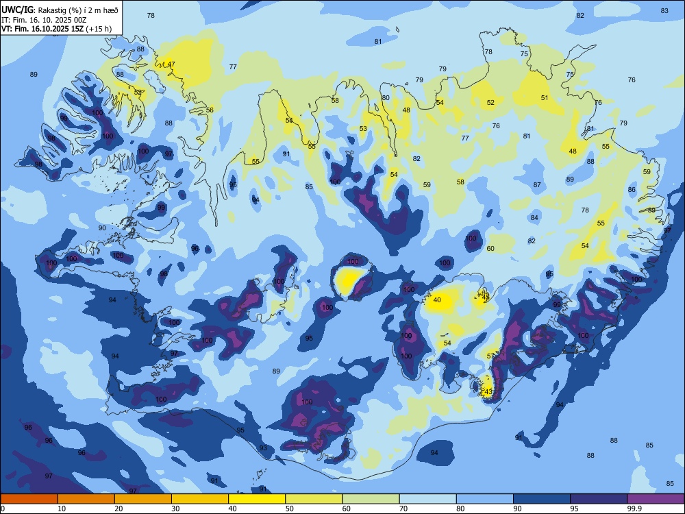Click the legend label '70' below color bar
The height and width of the screenshot is (514, 685).
tap(403, 509)
